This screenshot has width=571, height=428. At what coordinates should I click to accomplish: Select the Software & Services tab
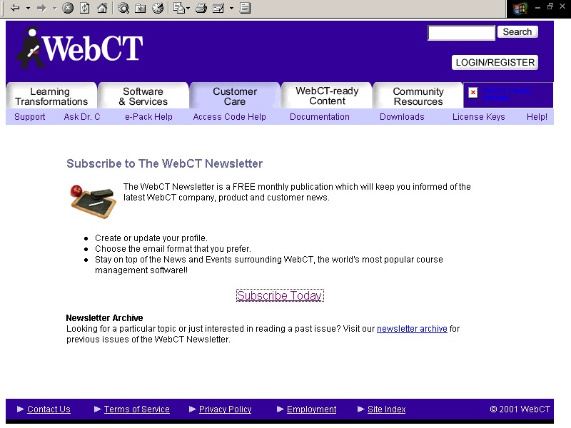tap(143, 96)
